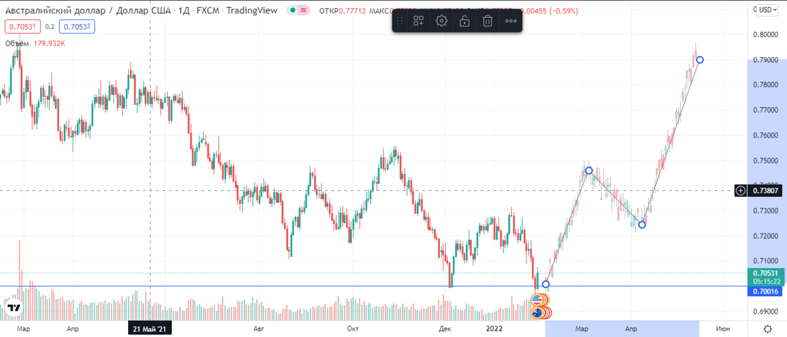
Task: Toggle the market status green dot indicator
Action: 293,10
